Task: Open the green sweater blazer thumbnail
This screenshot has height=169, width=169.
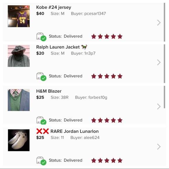Action: (x=19, y=100)
